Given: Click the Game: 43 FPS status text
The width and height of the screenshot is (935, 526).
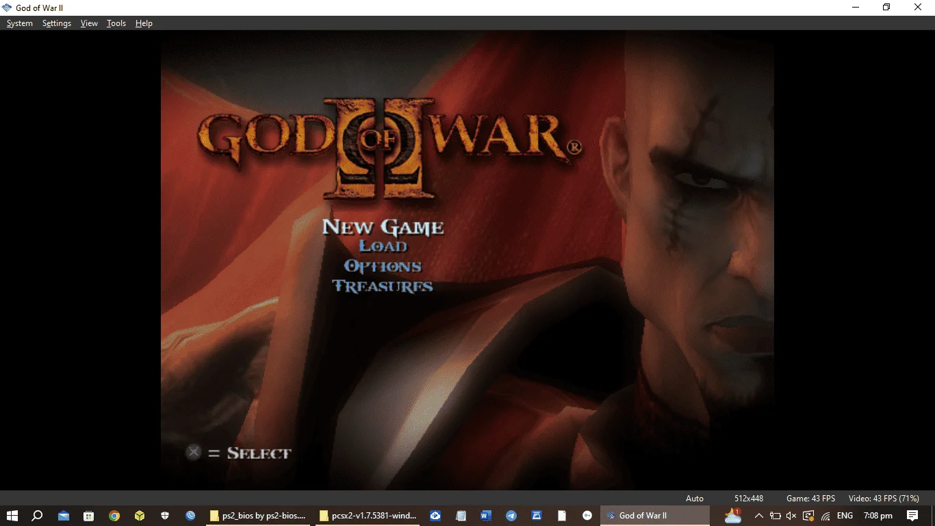Looking at the screenshot, I should (810, 498).
